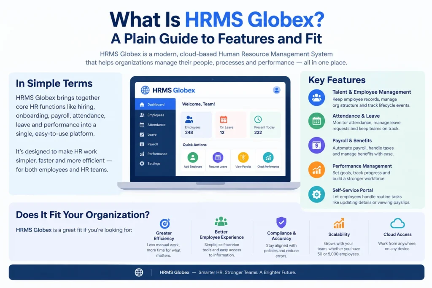Open the user profile avatar icon
This screenshot has height=288, width=432.
277,90
